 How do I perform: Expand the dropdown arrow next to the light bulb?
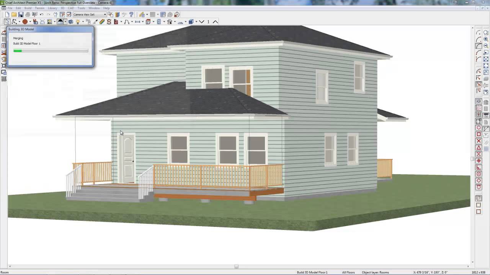pyautogui.click(x=83, y=22)
